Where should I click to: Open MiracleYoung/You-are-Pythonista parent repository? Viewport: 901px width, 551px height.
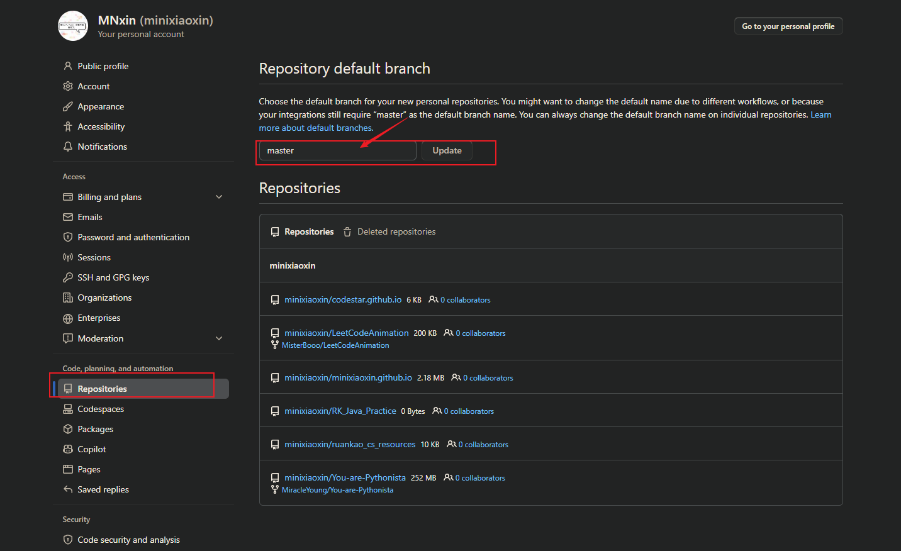pyautogui.click(x=337, y=490)
